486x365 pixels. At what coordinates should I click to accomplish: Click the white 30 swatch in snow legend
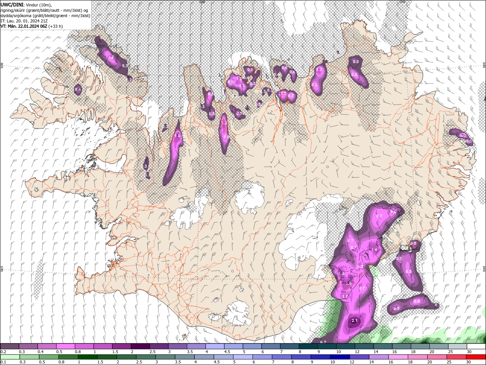(x=477, y=346)
